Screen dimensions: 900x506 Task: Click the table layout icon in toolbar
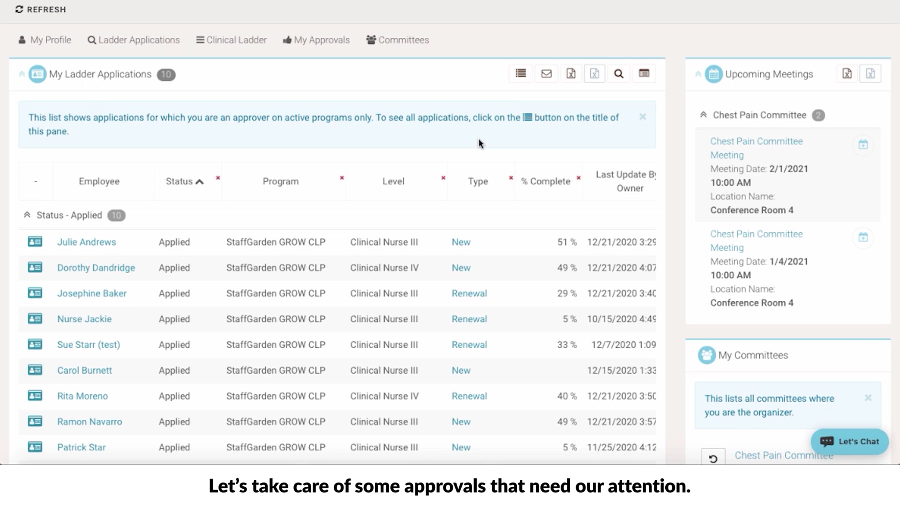[x=644, y=73]
